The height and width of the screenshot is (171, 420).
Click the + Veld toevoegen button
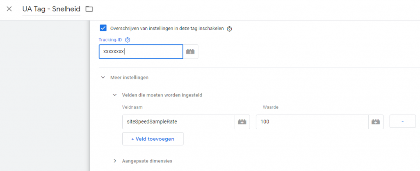[153, 139]
